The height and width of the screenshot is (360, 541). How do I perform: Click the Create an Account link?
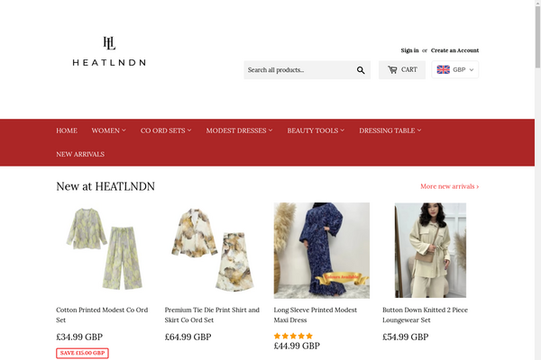click(x=454, y=50)
